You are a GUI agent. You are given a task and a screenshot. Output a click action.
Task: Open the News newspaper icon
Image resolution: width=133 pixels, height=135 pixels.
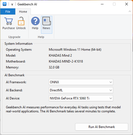47,25
